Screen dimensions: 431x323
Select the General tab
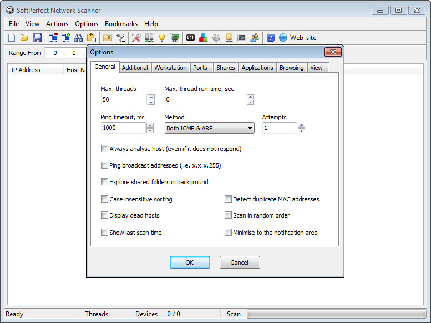105,67
